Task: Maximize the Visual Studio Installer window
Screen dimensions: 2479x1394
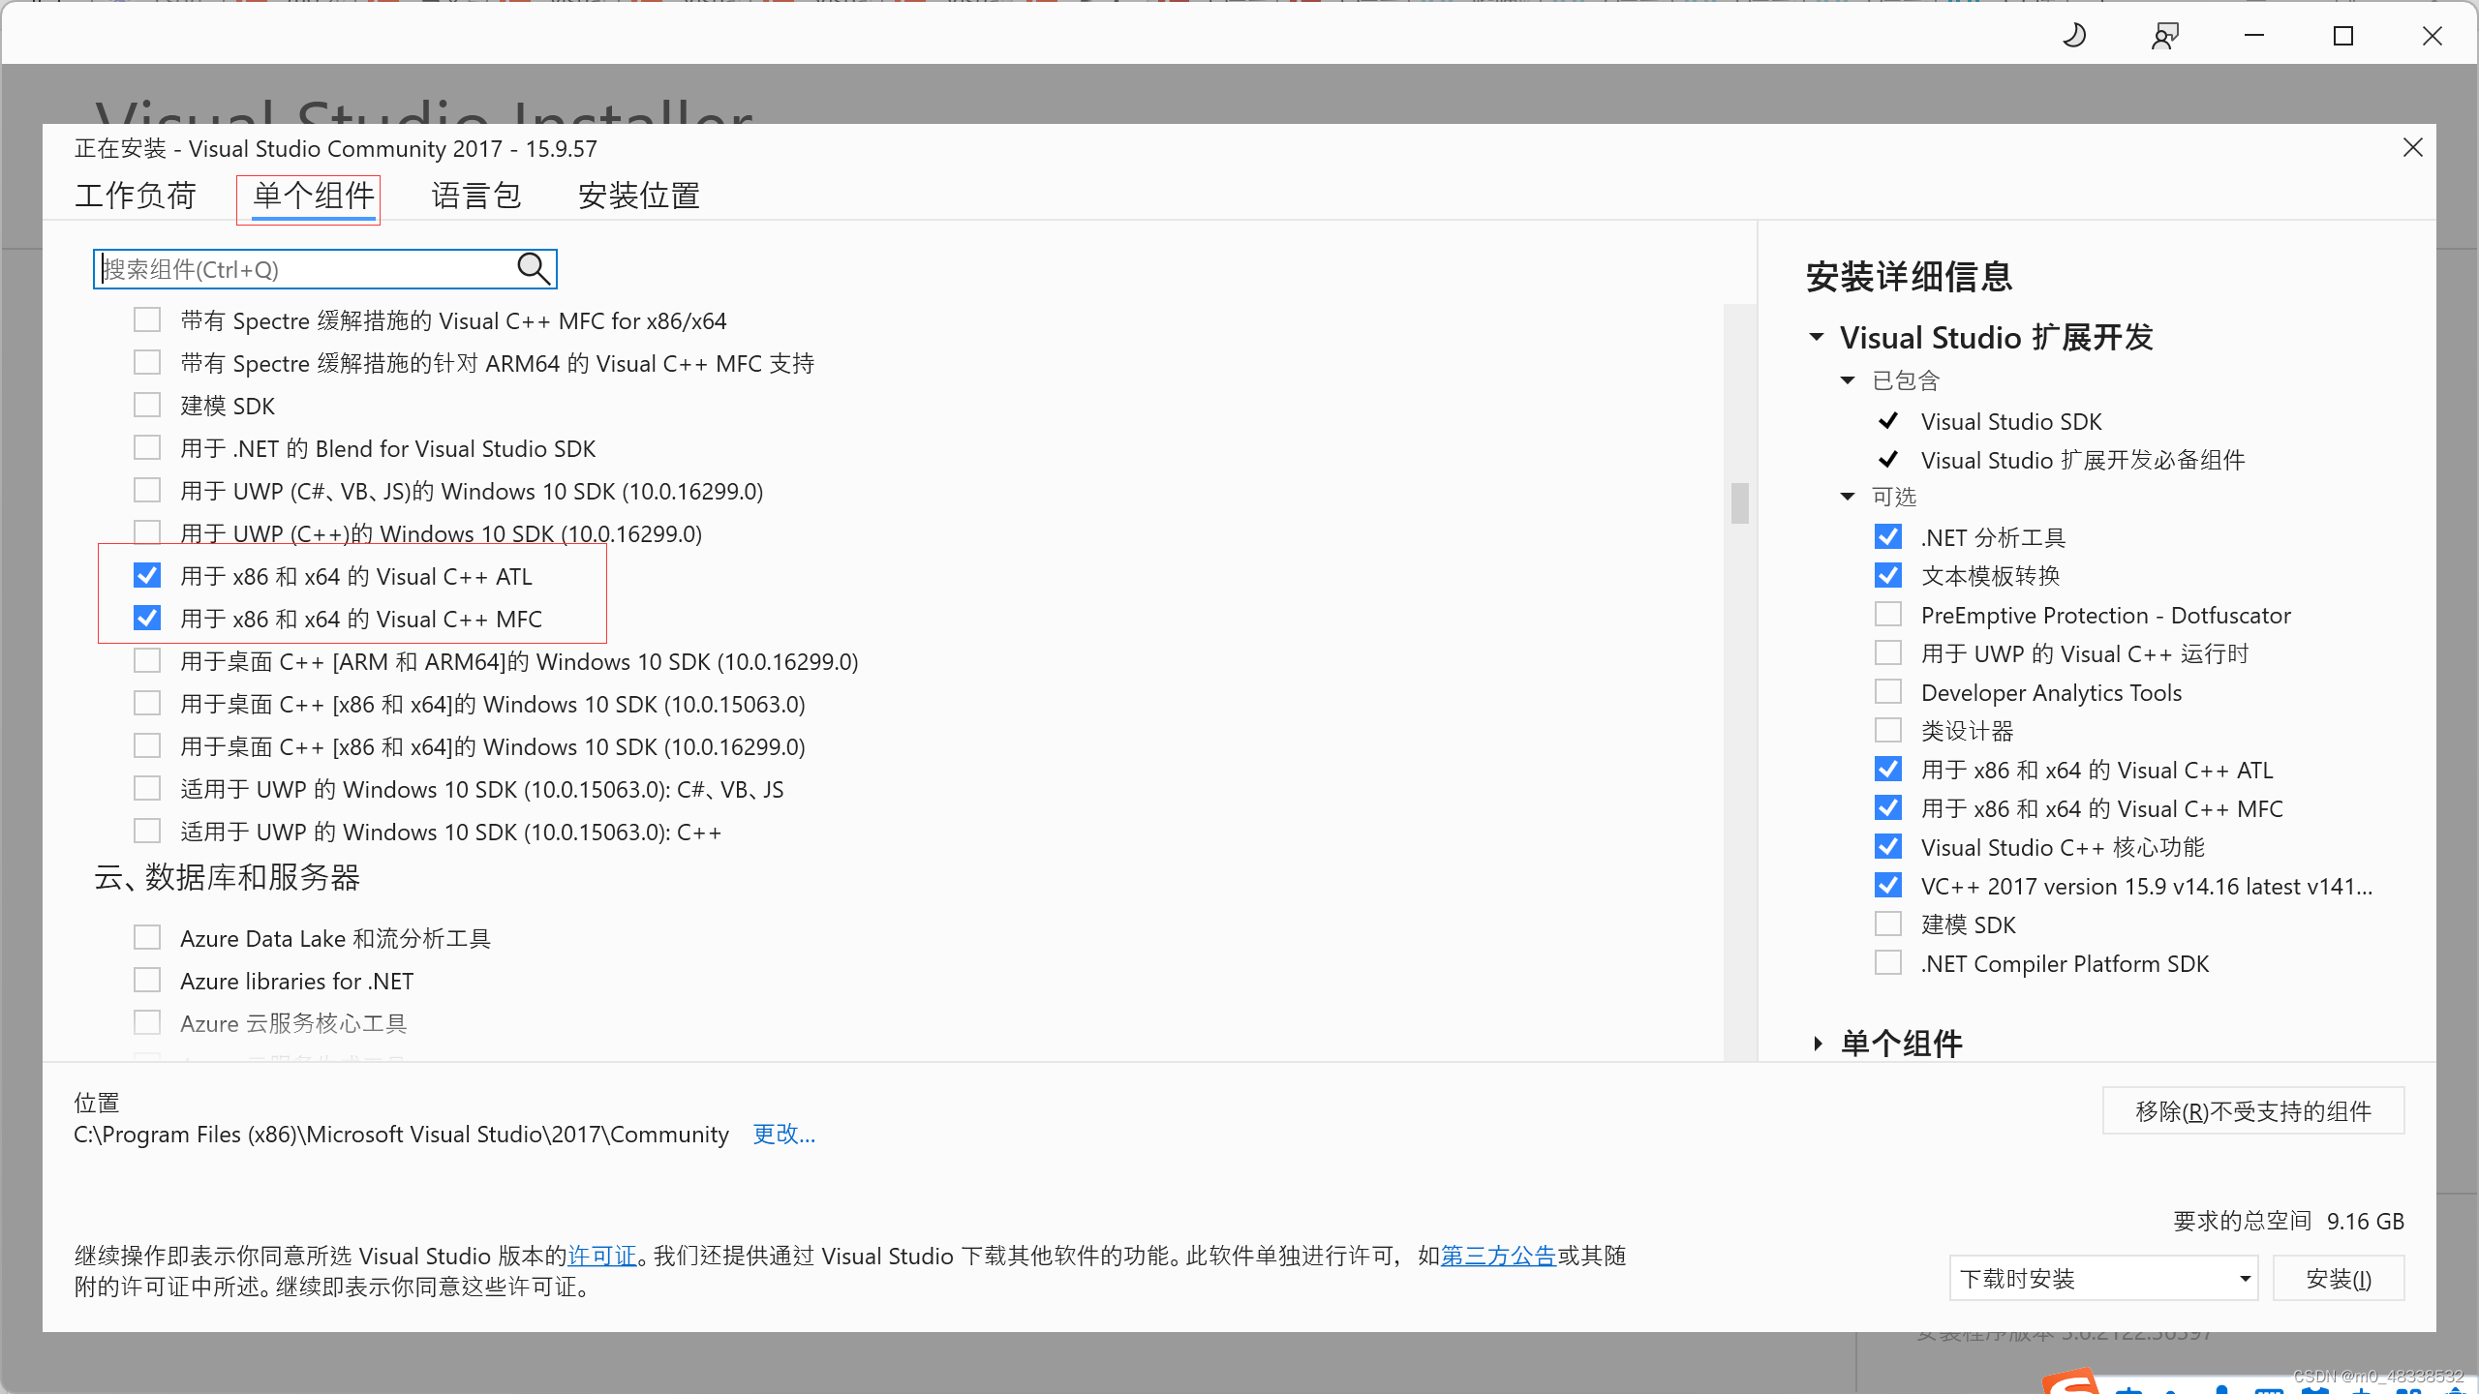Action: tap(2343, 37)
